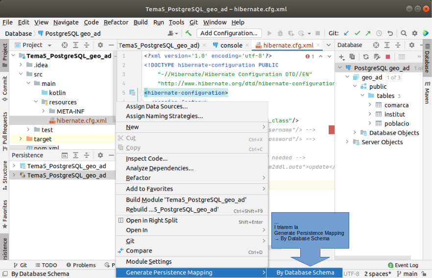This screenshot has height=278, width=432.
Task: Click console QL icon in Persistence panel
Action: [x=65, y=155]
